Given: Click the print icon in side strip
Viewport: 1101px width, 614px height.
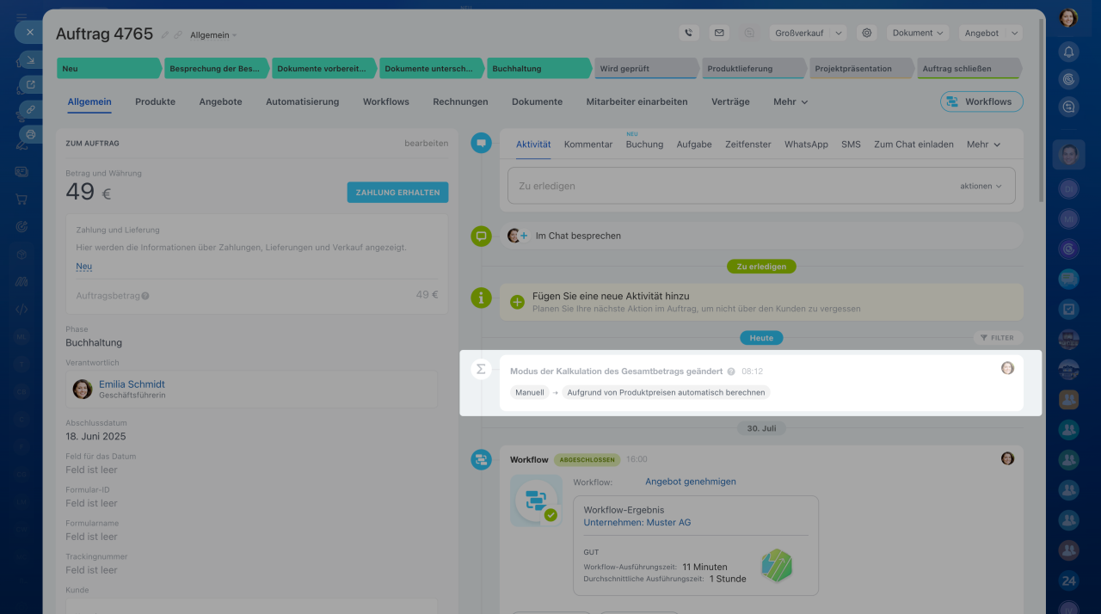Looking at the screenshot, I should [30, 134].
